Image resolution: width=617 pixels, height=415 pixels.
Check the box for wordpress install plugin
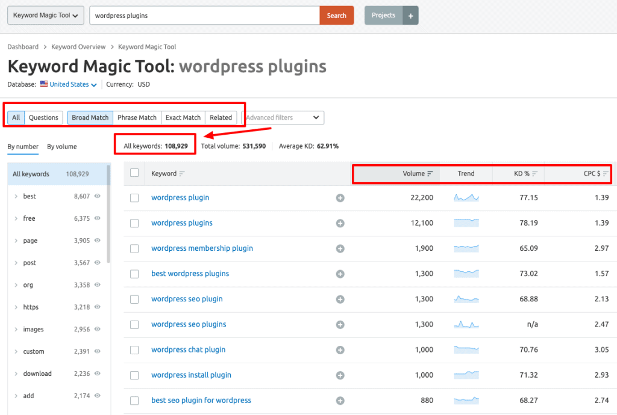coord(134,375)
